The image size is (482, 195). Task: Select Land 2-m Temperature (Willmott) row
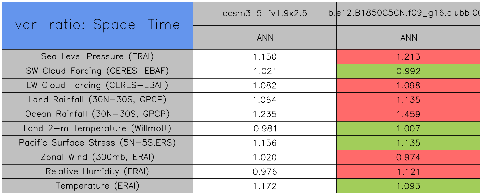[97, 129]
